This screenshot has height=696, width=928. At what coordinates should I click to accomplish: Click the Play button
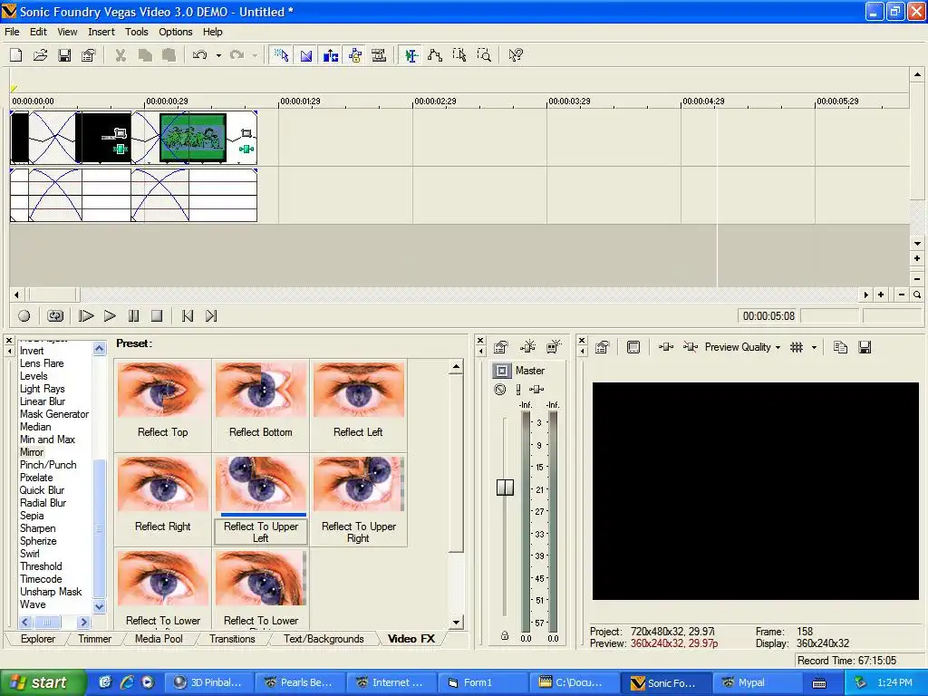(110, 316)
